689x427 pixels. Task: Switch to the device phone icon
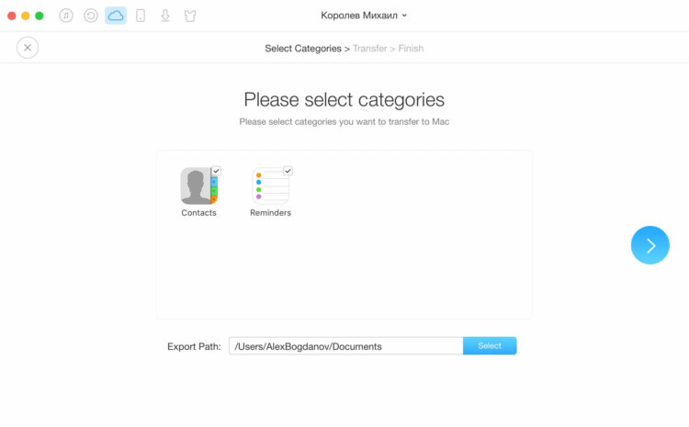(141, 16)
